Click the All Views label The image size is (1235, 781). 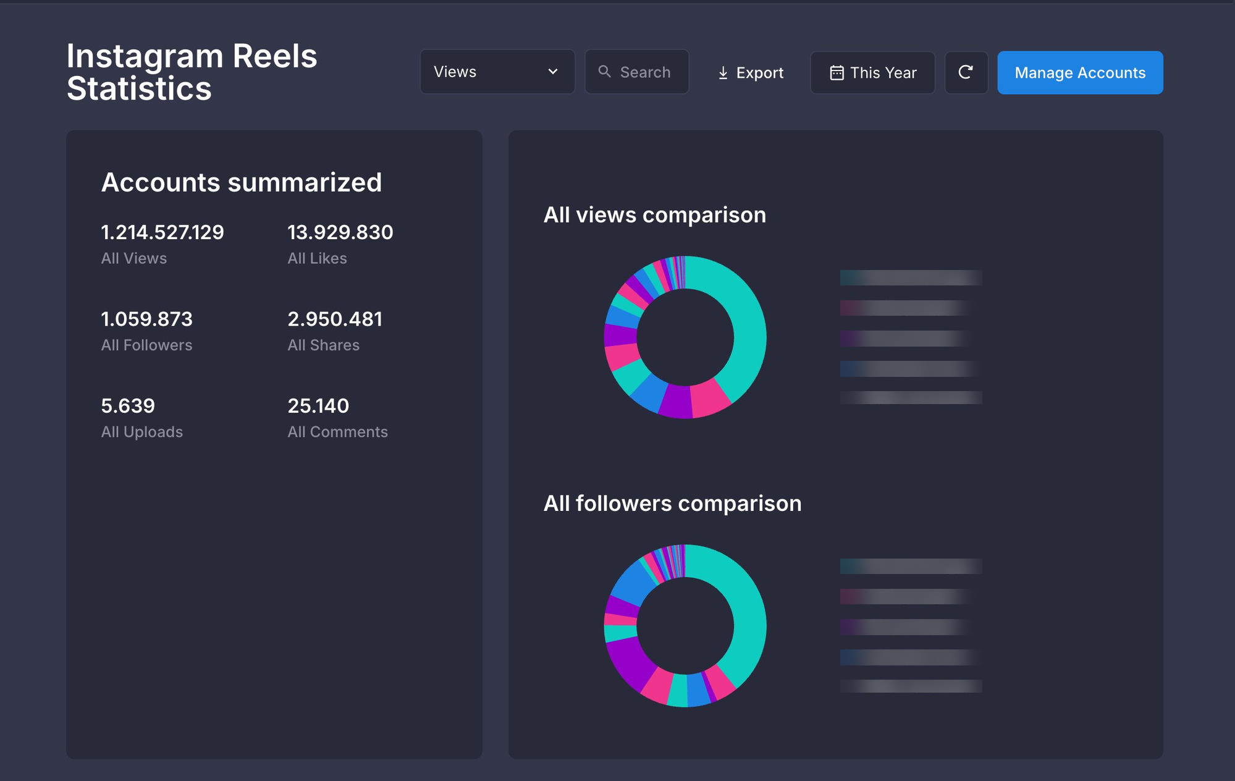coord(134,258)
